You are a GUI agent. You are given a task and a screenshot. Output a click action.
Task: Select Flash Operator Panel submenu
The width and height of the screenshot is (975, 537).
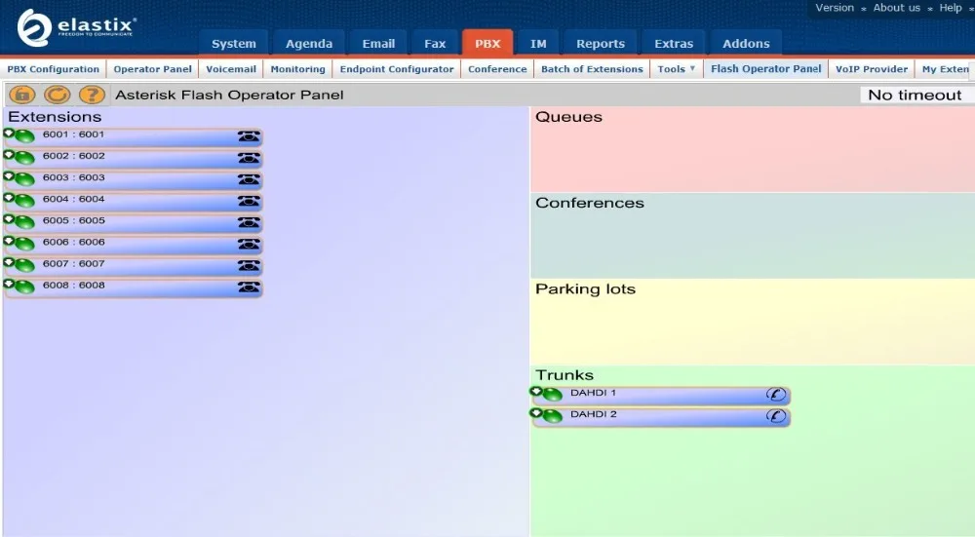coord(766,69)
